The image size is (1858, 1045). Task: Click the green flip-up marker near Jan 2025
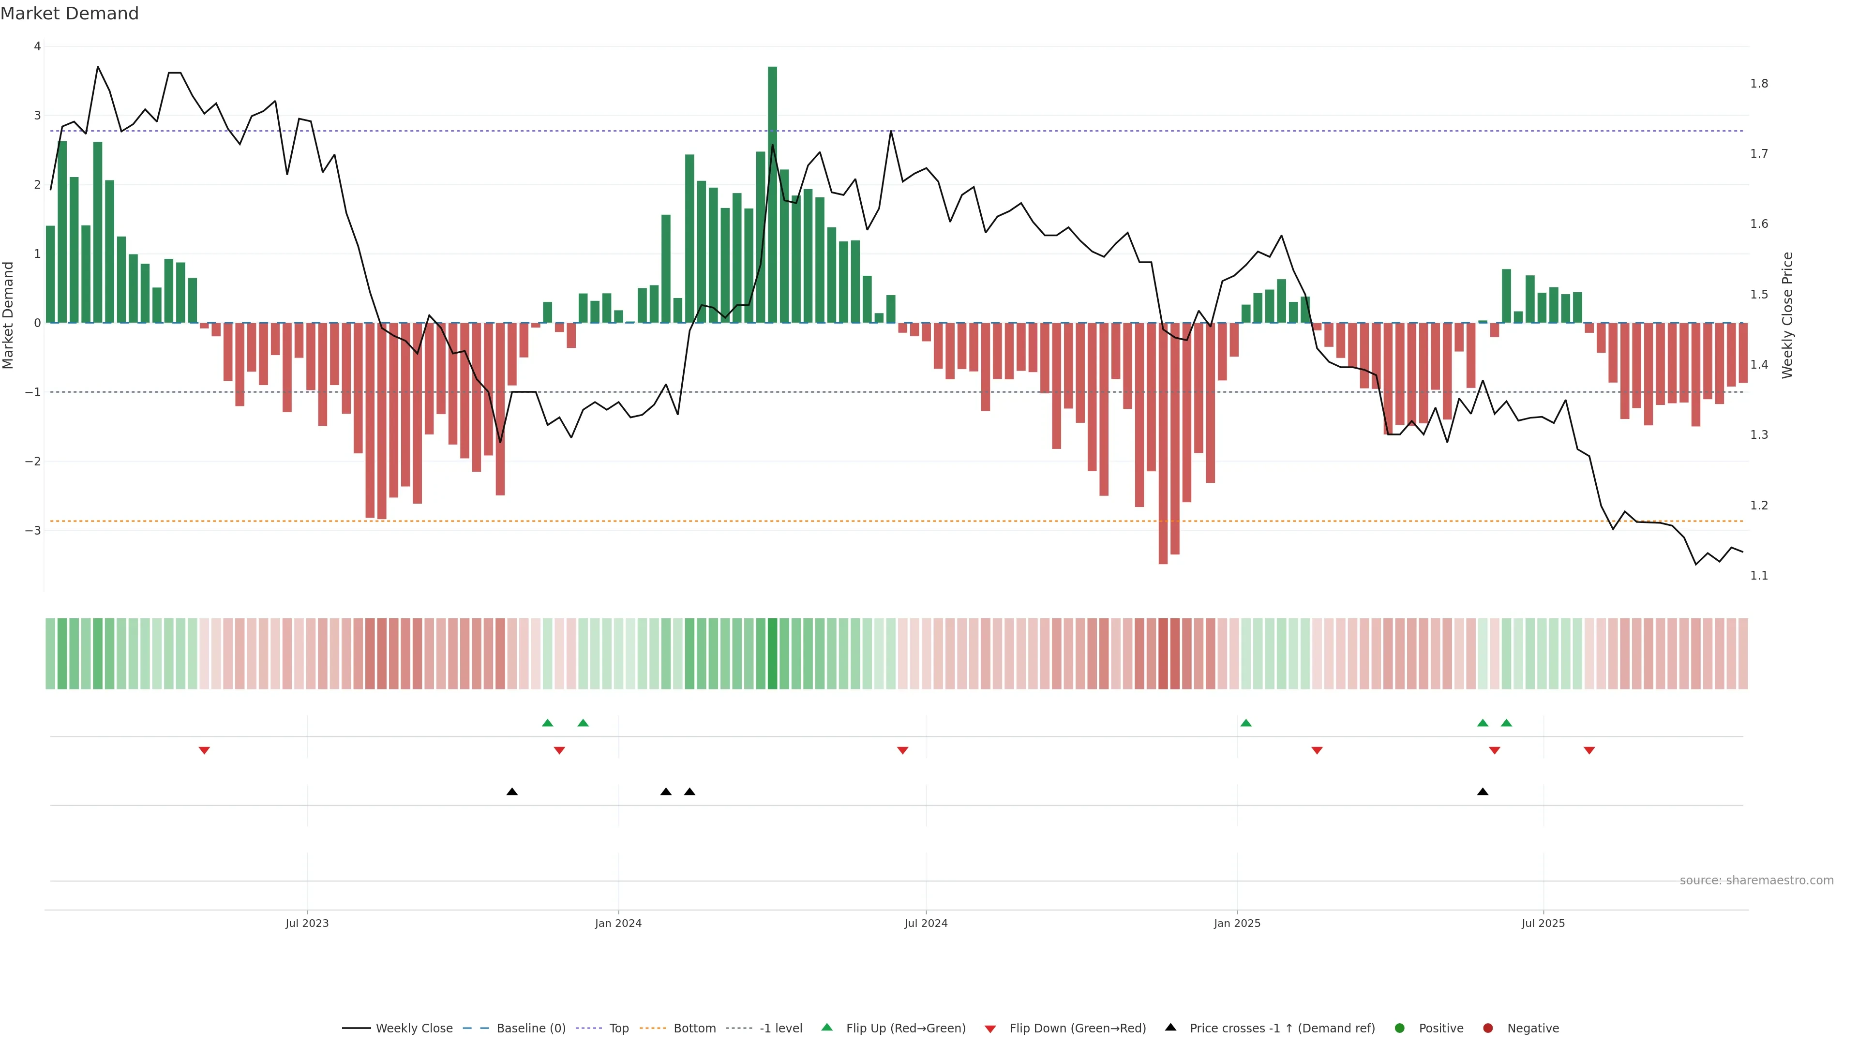coord(1245,723)
